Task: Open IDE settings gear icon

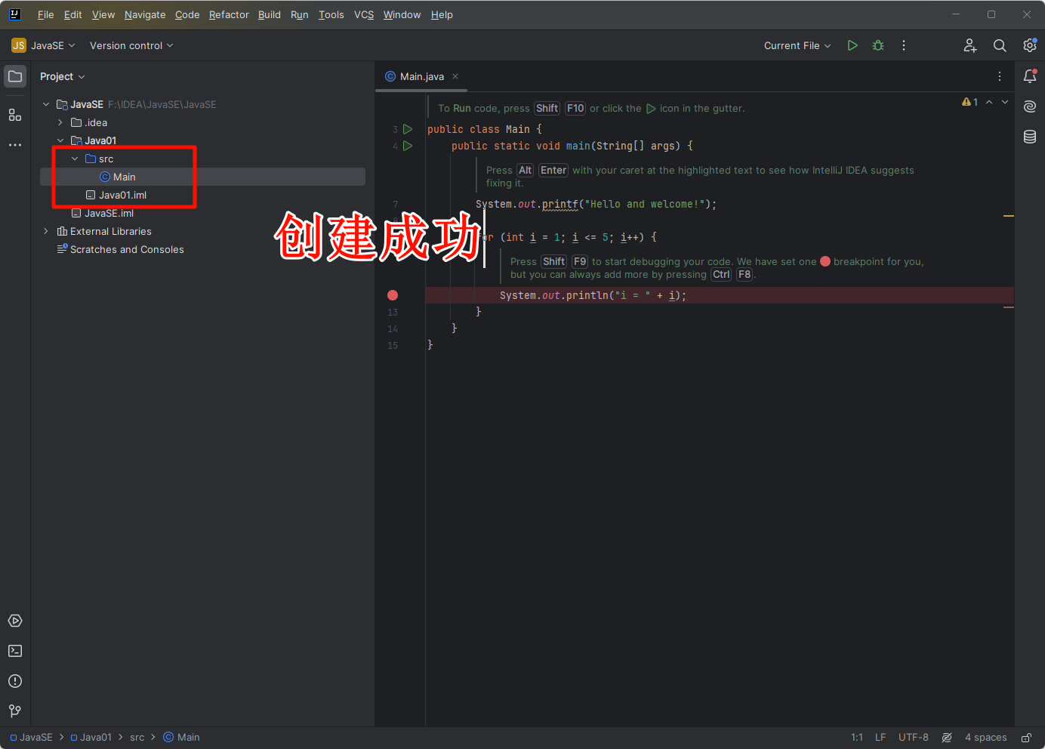Action: coord(1030,45)
